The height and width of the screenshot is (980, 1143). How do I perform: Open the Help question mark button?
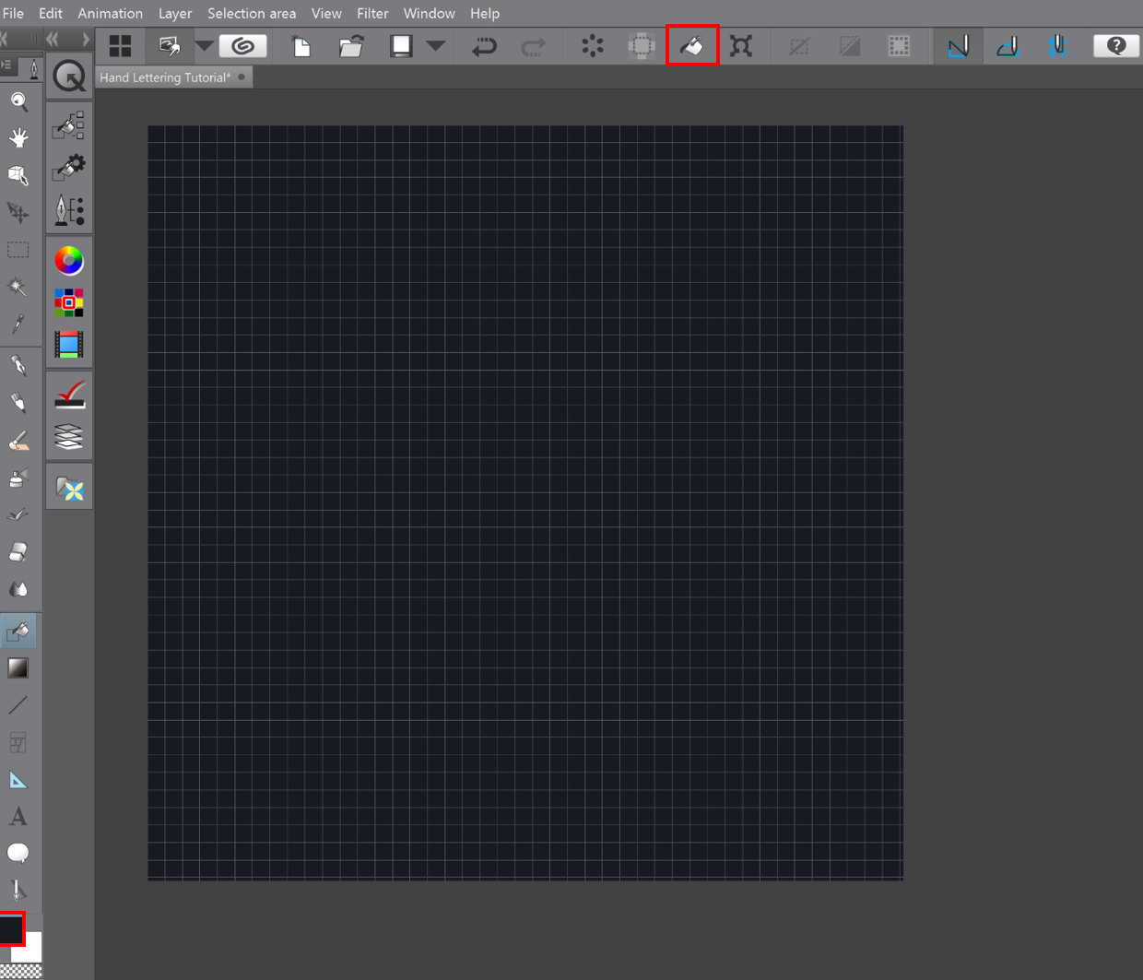(1115, 45)
